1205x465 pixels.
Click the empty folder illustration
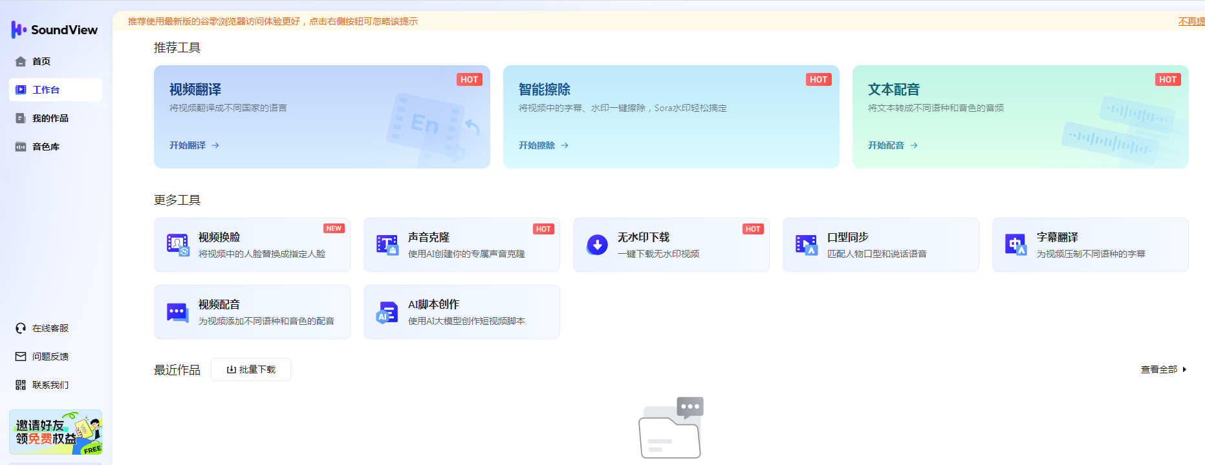pos(671,428)
